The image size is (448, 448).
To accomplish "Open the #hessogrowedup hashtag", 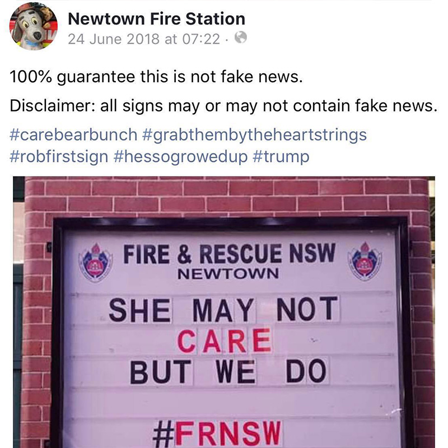I will point(180,157).
